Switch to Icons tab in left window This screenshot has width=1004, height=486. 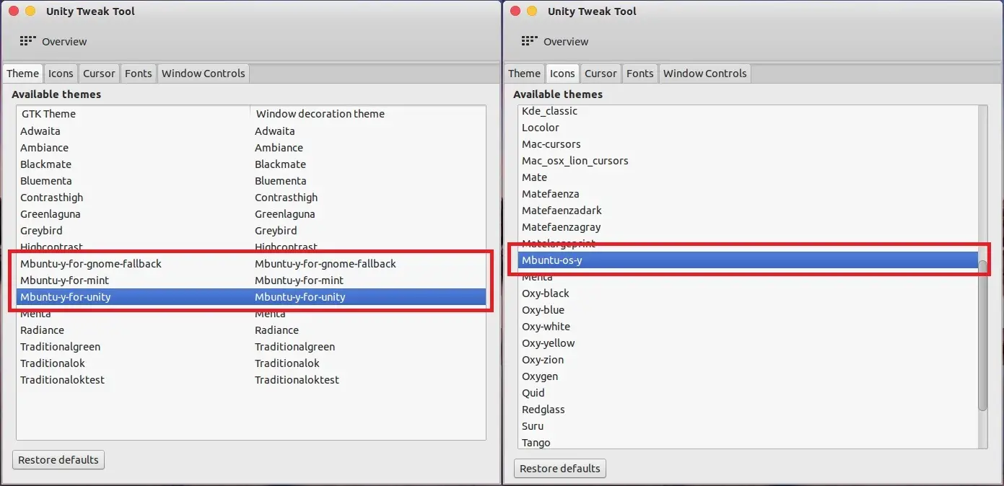pos(61,74)
